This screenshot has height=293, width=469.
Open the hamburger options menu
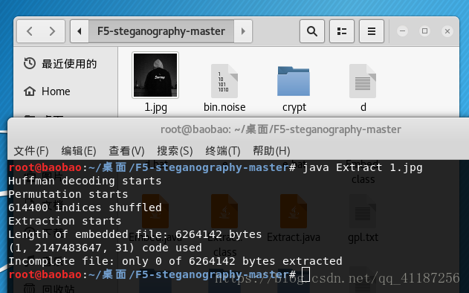point(371,31)
